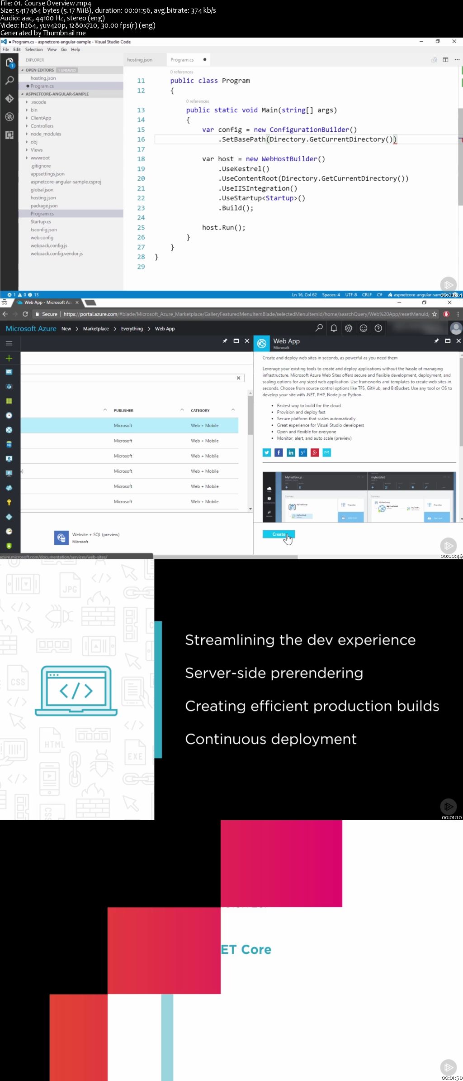Image resolution: width=463 pixels, height=1081 pixels.
Task: Open Startup.cs in the Explorer file list
Action: click(41, 221)
